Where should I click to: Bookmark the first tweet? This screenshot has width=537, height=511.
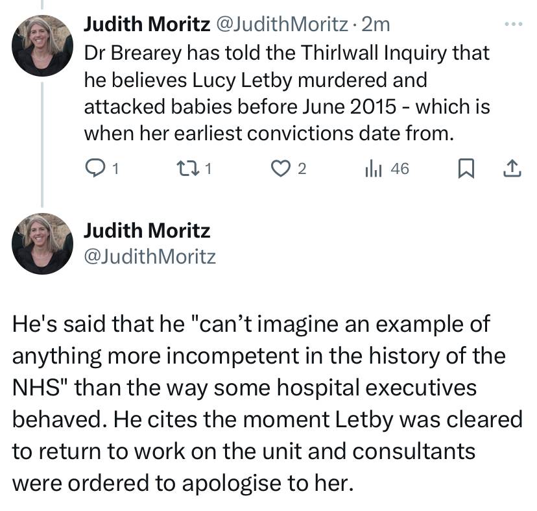466,168
